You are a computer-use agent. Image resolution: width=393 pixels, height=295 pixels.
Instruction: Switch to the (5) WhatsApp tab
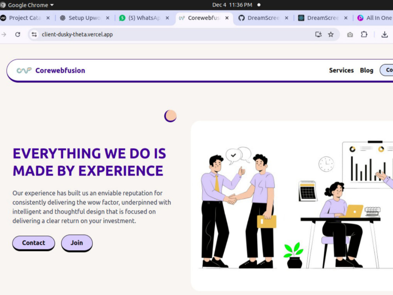tap(144, 18)
